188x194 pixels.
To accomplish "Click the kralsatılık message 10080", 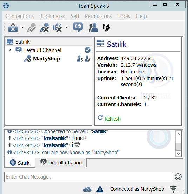I will 79,138.
